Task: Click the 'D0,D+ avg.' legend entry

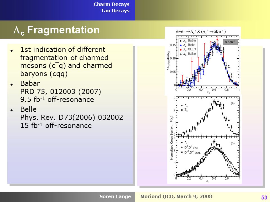Action: [x=190, y=147]
